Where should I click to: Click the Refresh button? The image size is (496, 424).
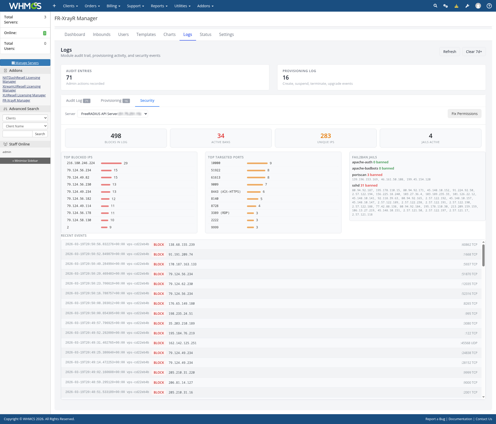[x=450, y=51]
